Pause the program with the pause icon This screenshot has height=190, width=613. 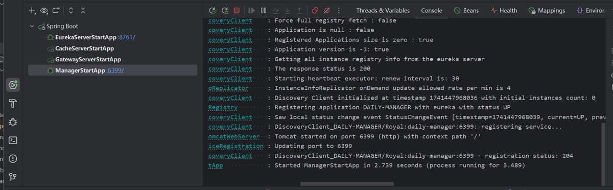pos(264,10)
